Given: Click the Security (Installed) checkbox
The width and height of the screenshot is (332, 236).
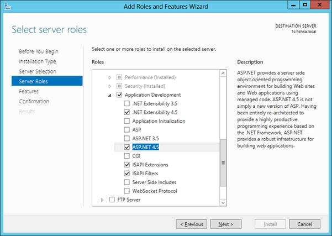Looking at the screenshot, I should (x=119, y=86).
